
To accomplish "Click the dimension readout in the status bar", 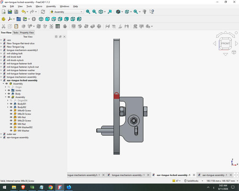I will click(x=221, y=181).
